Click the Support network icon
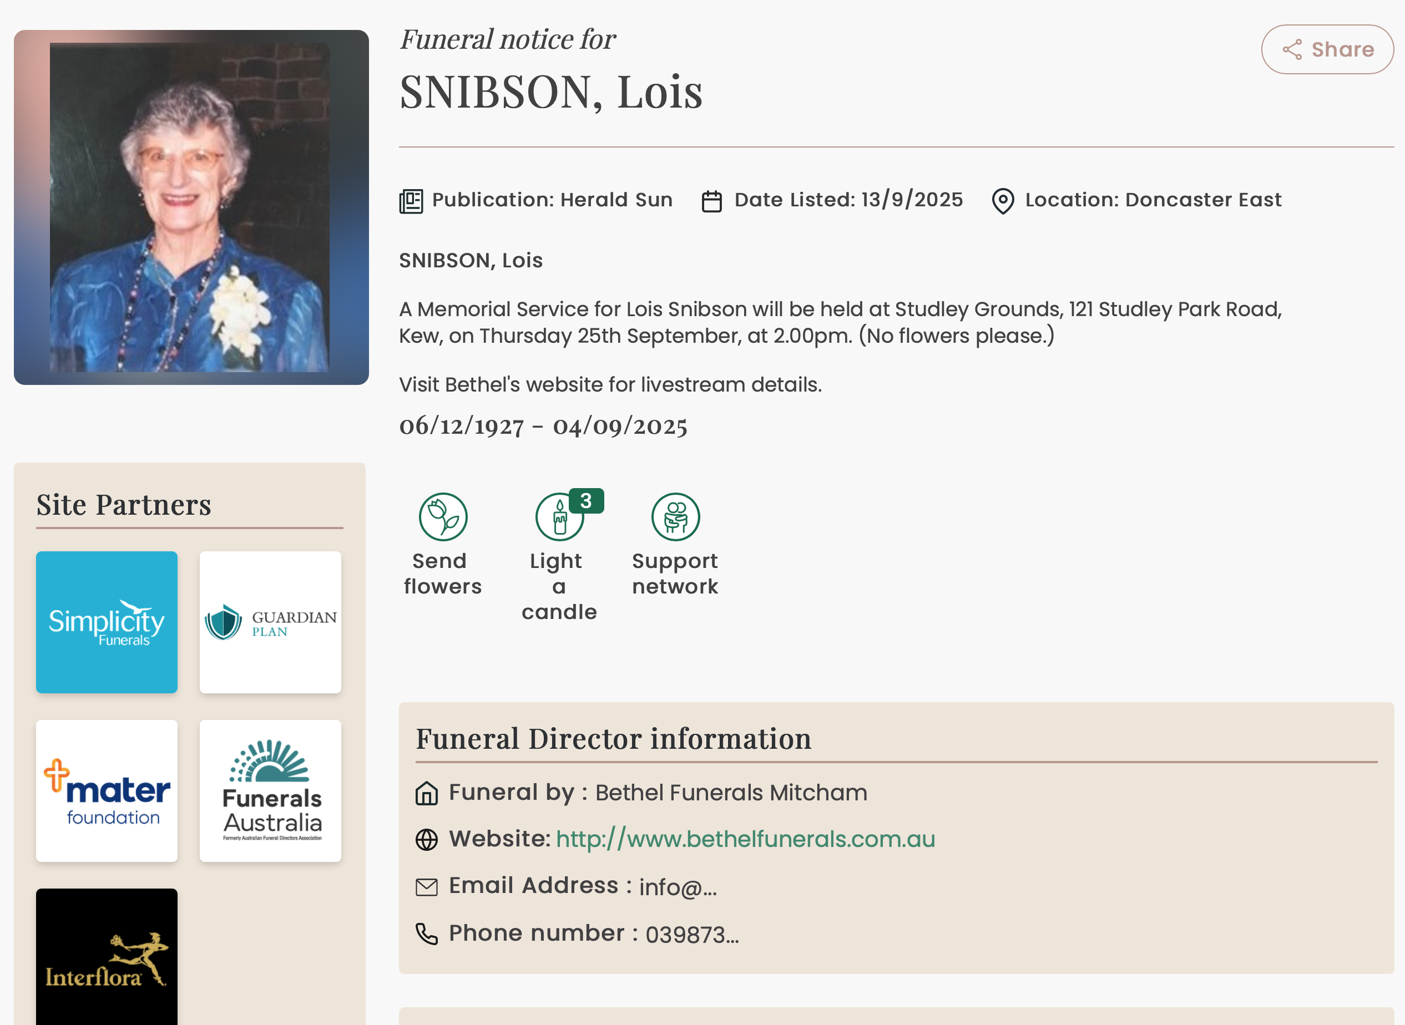Image resolution: width=1405 pixels, height=1025 pixels. [x=675, y=516]
